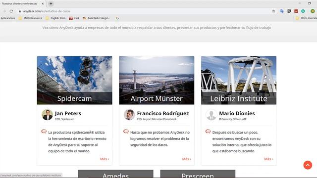Open the Math Resources bookmark folder
This screenshot has width=317, height=178.
(30, 18)
